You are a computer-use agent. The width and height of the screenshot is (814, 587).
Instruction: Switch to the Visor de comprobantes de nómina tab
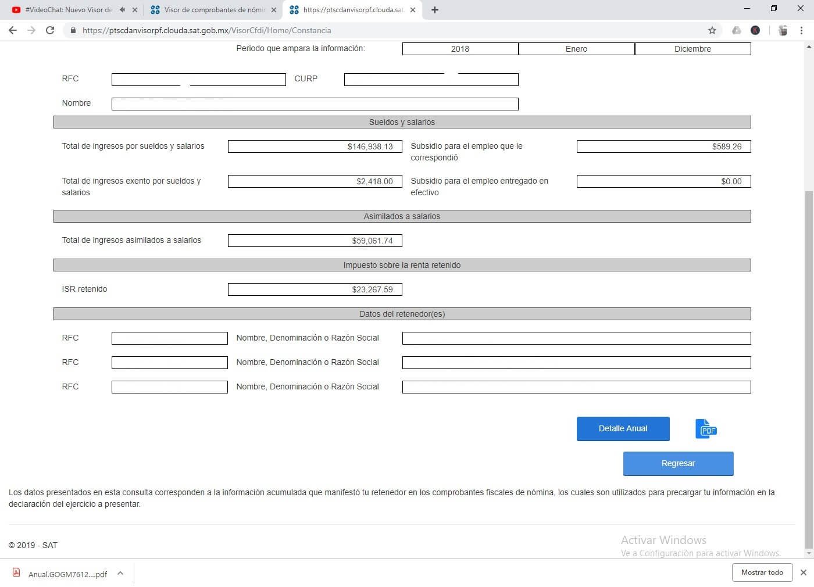pos(214,10)
